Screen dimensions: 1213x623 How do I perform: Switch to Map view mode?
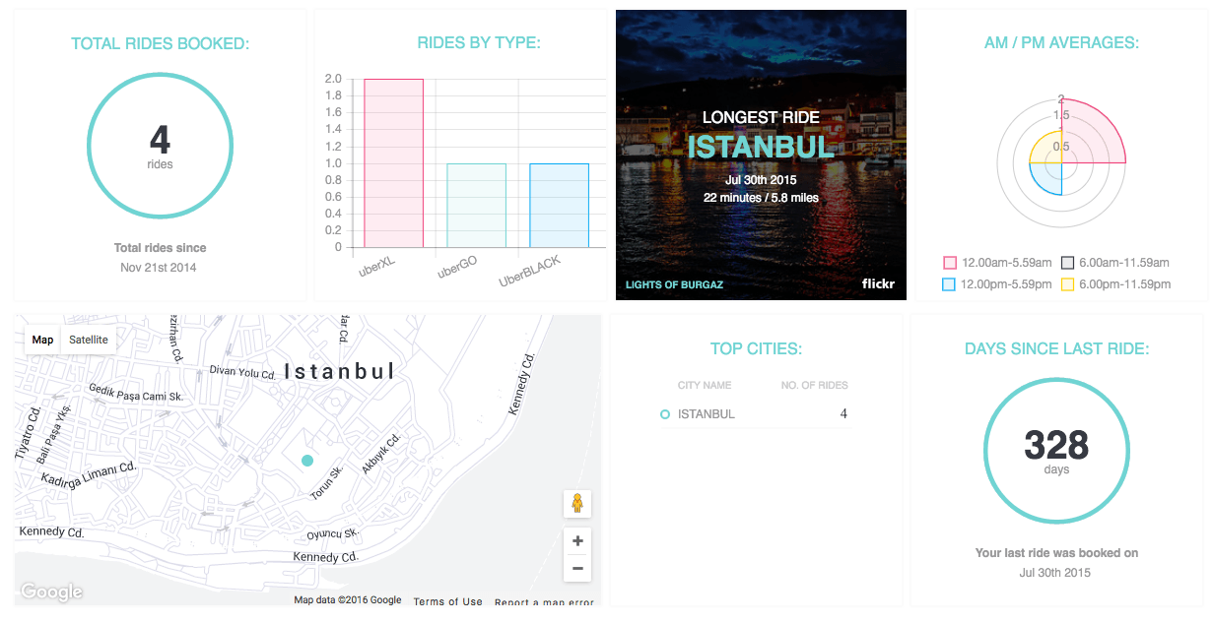click(x=41, y=339)
